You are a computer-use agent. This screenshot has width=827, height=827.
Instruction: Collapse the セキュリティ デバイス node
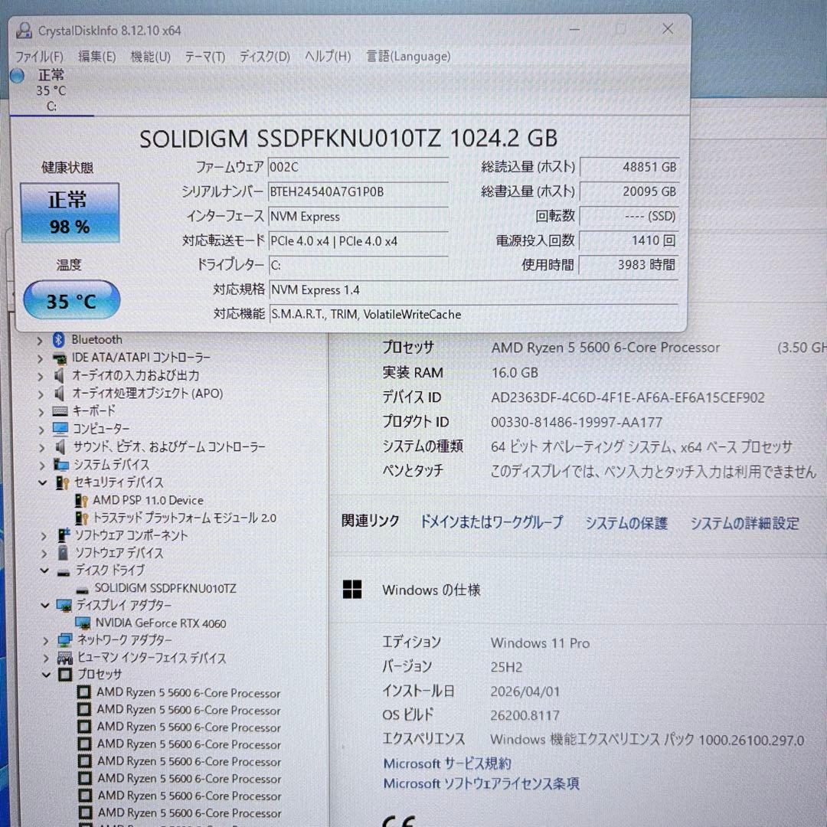pos(43,482)
